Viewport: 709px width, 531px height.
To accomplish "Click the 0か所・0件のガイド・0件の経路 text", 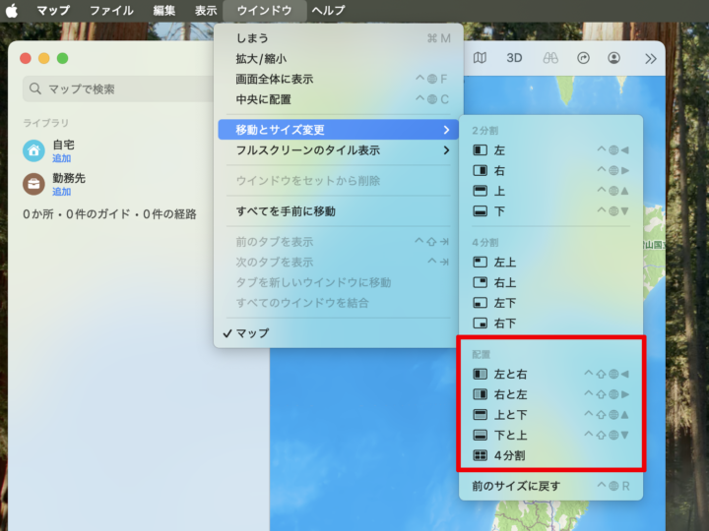I will point(109,213).
